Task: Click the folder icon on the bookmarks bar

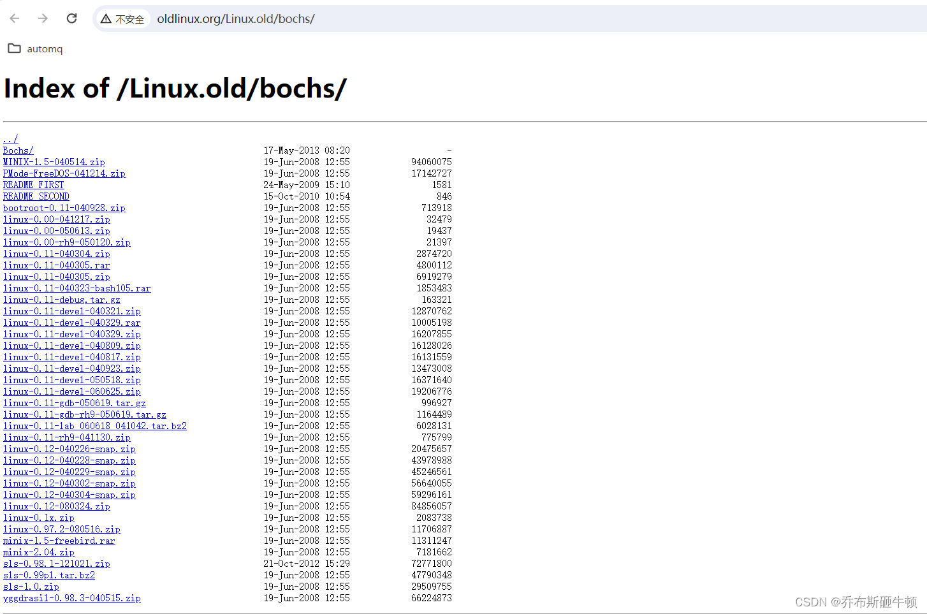Action: [x=14, y=48]
